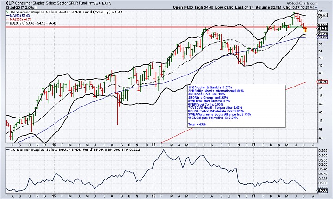The width and height of the screenshot is (333, 199).
Task: Click the Walgreens Boots Alliance holding row
Action: pos(219,114)
